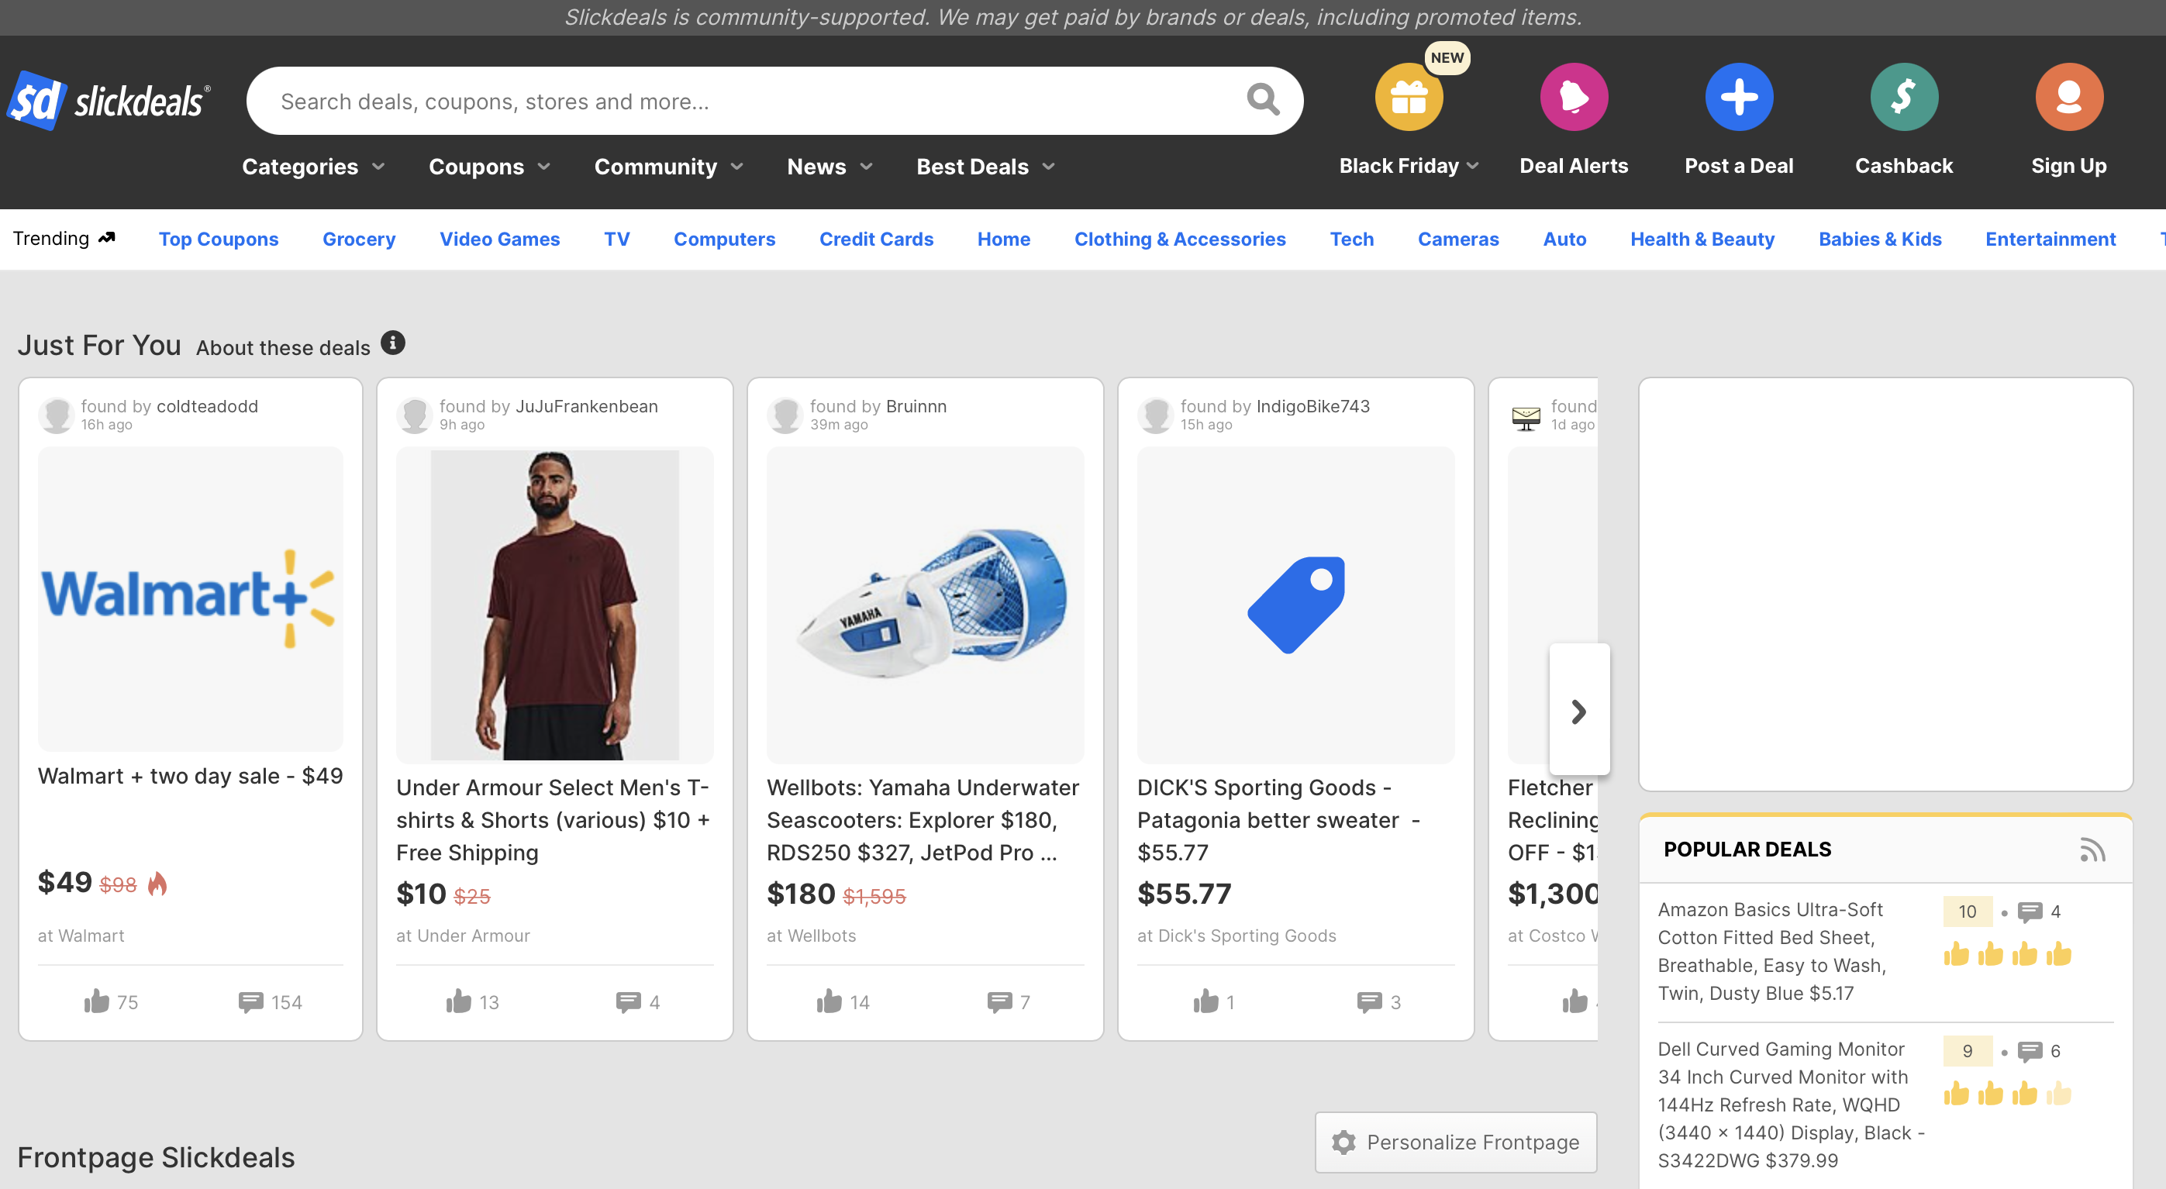This screenshot has width=2166, height=1189.
Task: Select the Video Games trending tab
Action: pyautogui.click(x=499, y=239)
